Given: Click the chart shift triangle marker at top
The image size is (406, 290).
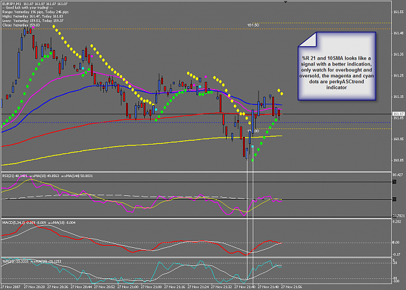Looking at the screenshot, I should click(x=285, y=2).
